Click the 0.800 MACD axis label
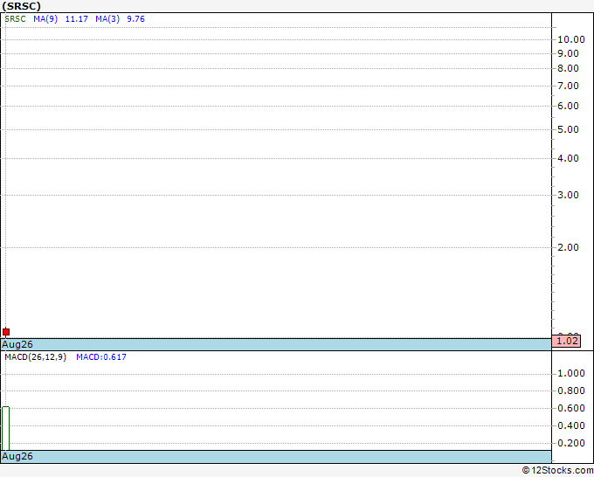This screenshot has width=594, height=477. [x=571, y=391]
